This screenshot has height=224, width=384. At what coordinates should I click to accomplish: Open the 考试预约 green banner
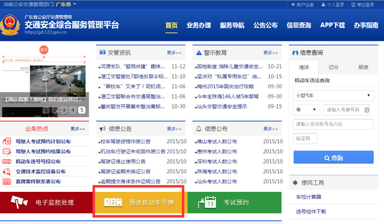(x=234, y=202)
